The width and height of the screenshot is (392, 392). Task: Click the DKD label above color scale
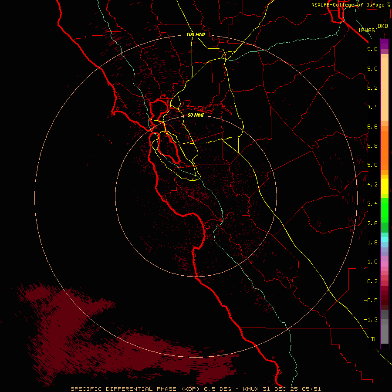pos(382,26)
